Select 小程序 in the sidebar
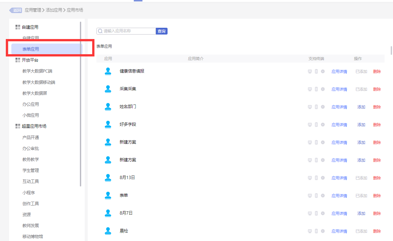The width and height of the screenshot is (393, 241). [29, 193]
